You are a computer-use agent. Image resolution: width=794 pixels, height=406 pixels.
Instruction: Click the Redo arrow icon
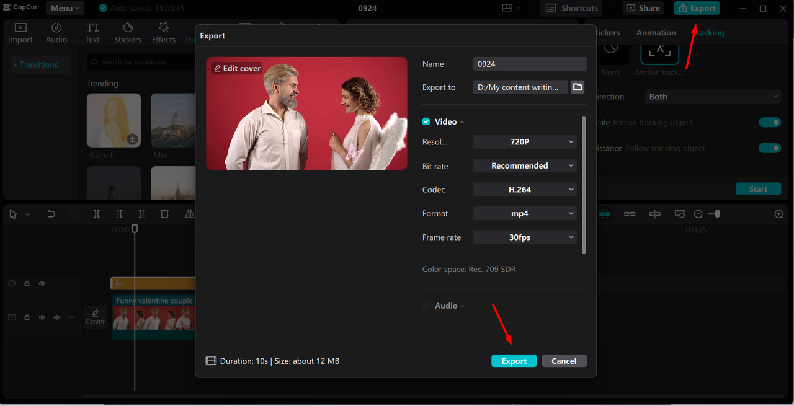tap(74, 214)
